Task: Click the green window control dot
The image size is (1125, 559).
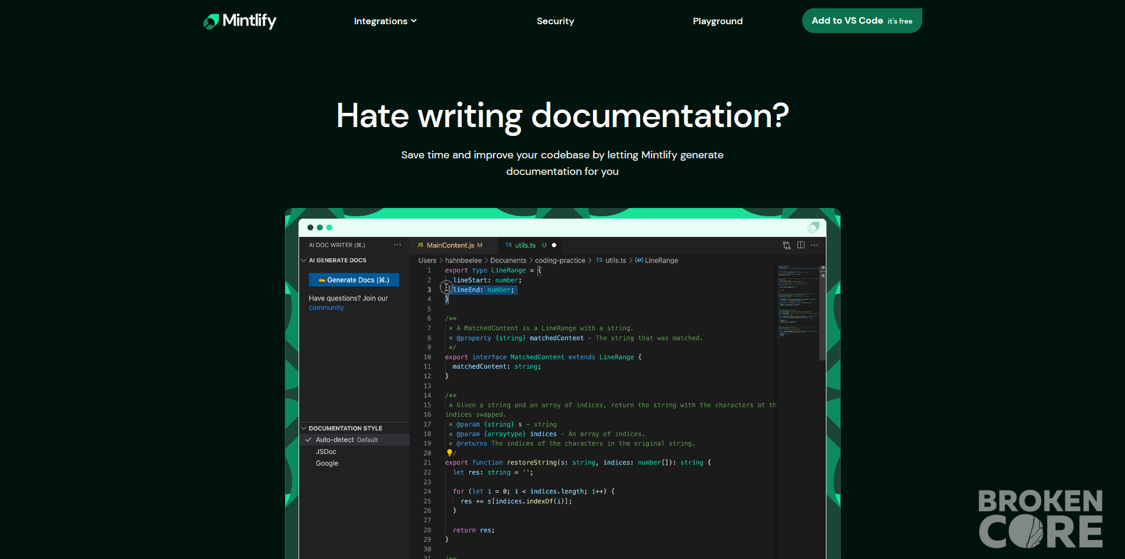Action: click(x=329, y=227)
